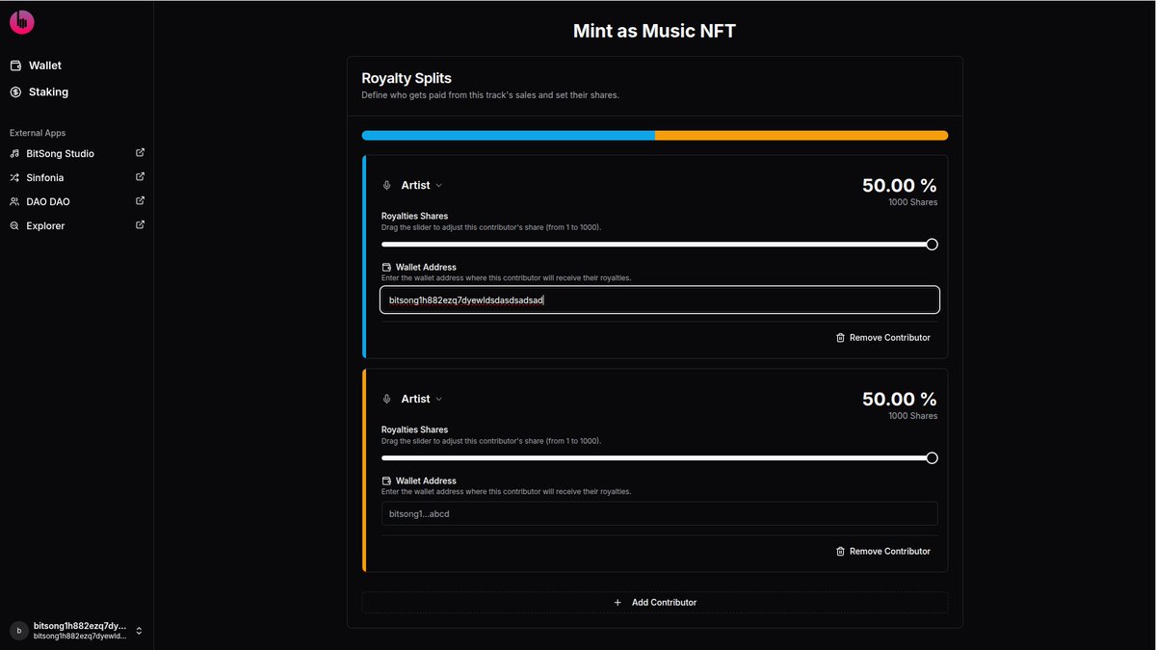The image size is (1156, 650).
Task: Click the external link icon beside Sinfonia
Action: [140, 177]
